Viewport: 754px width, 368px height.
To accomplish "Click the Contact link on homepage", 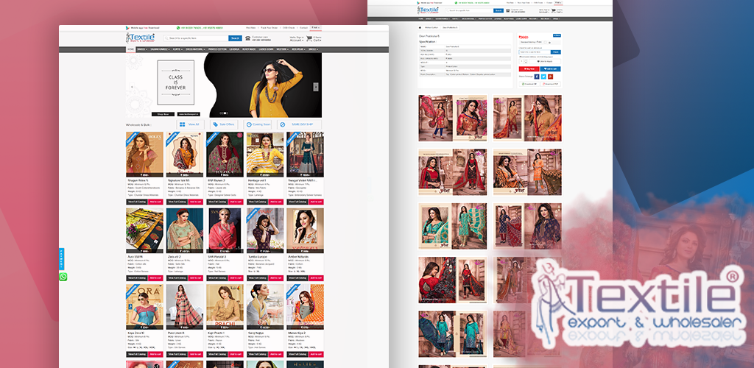I will point(303,28).
